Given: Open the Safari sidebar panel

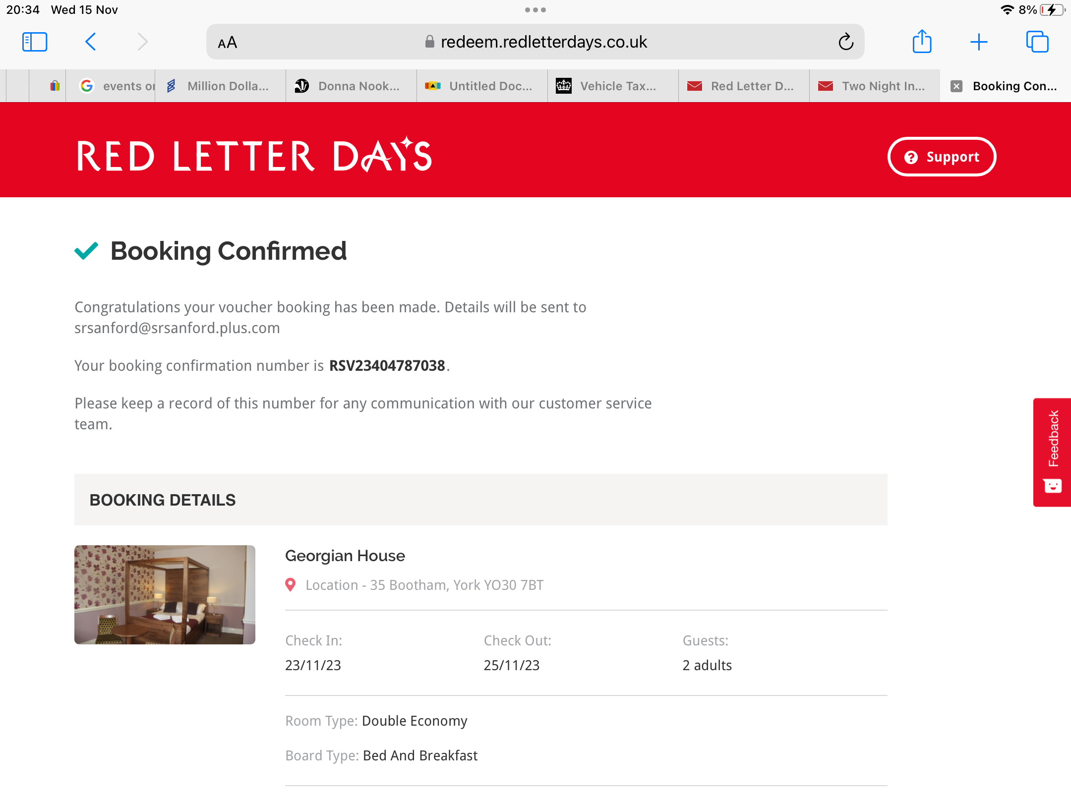Looking at the screenshot, I should 35,42.
